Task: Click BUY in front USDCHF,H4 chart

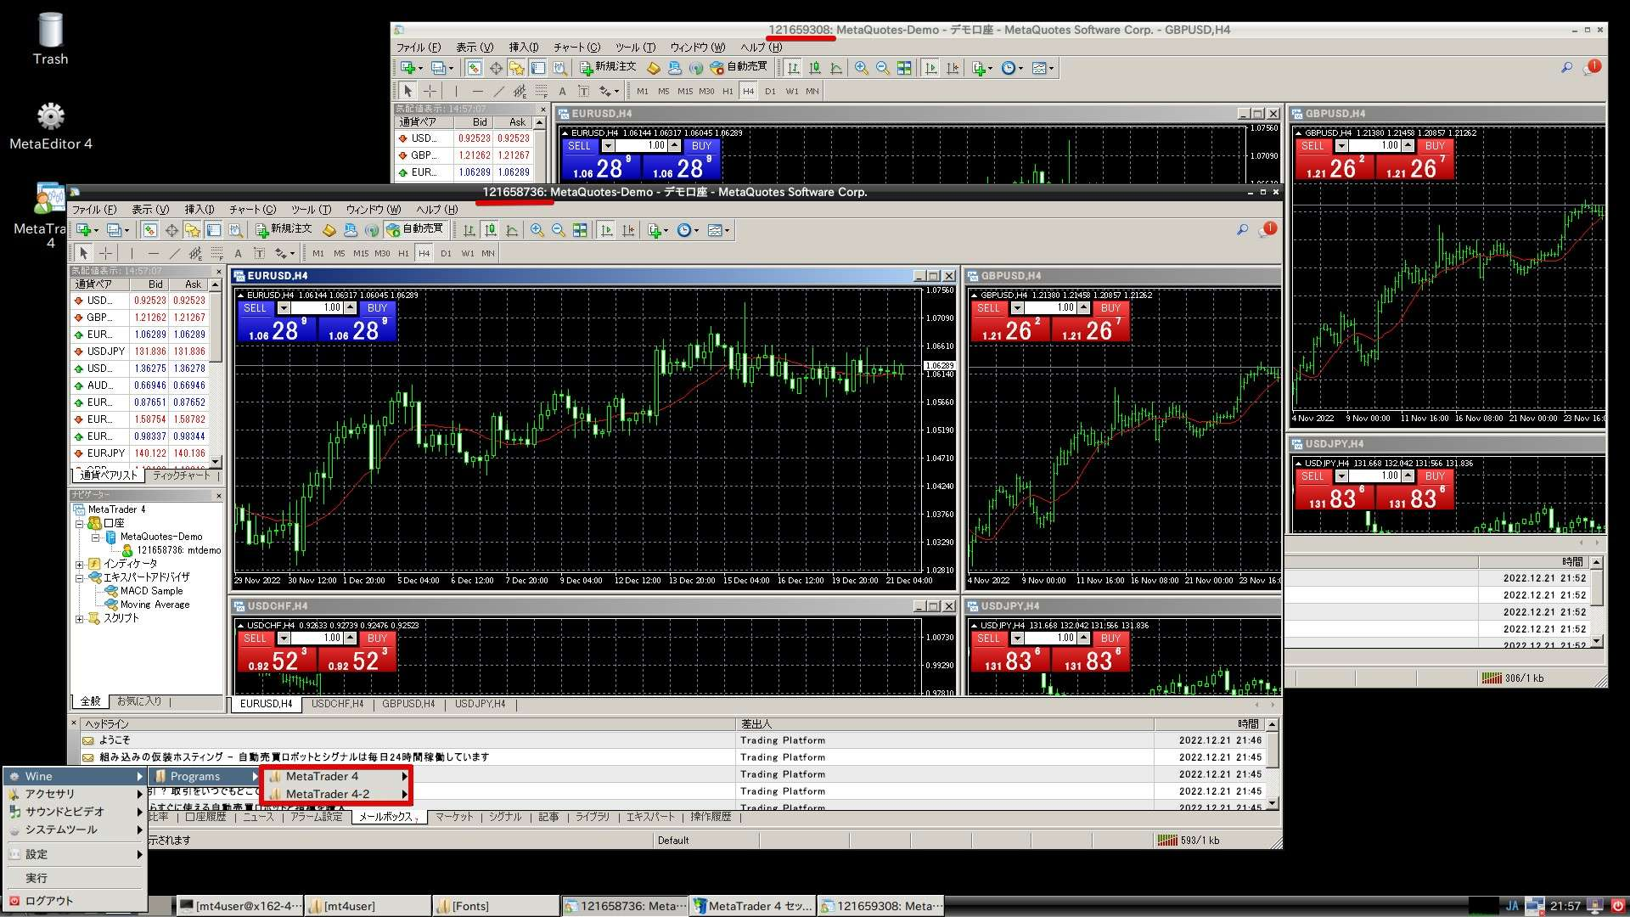Action: pyautogui.click(x=377, y=639)
